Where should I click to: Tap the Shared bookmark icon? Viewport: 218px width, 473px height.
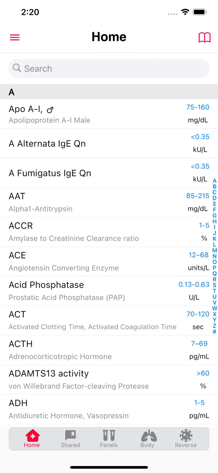click(x=70, y=435)
